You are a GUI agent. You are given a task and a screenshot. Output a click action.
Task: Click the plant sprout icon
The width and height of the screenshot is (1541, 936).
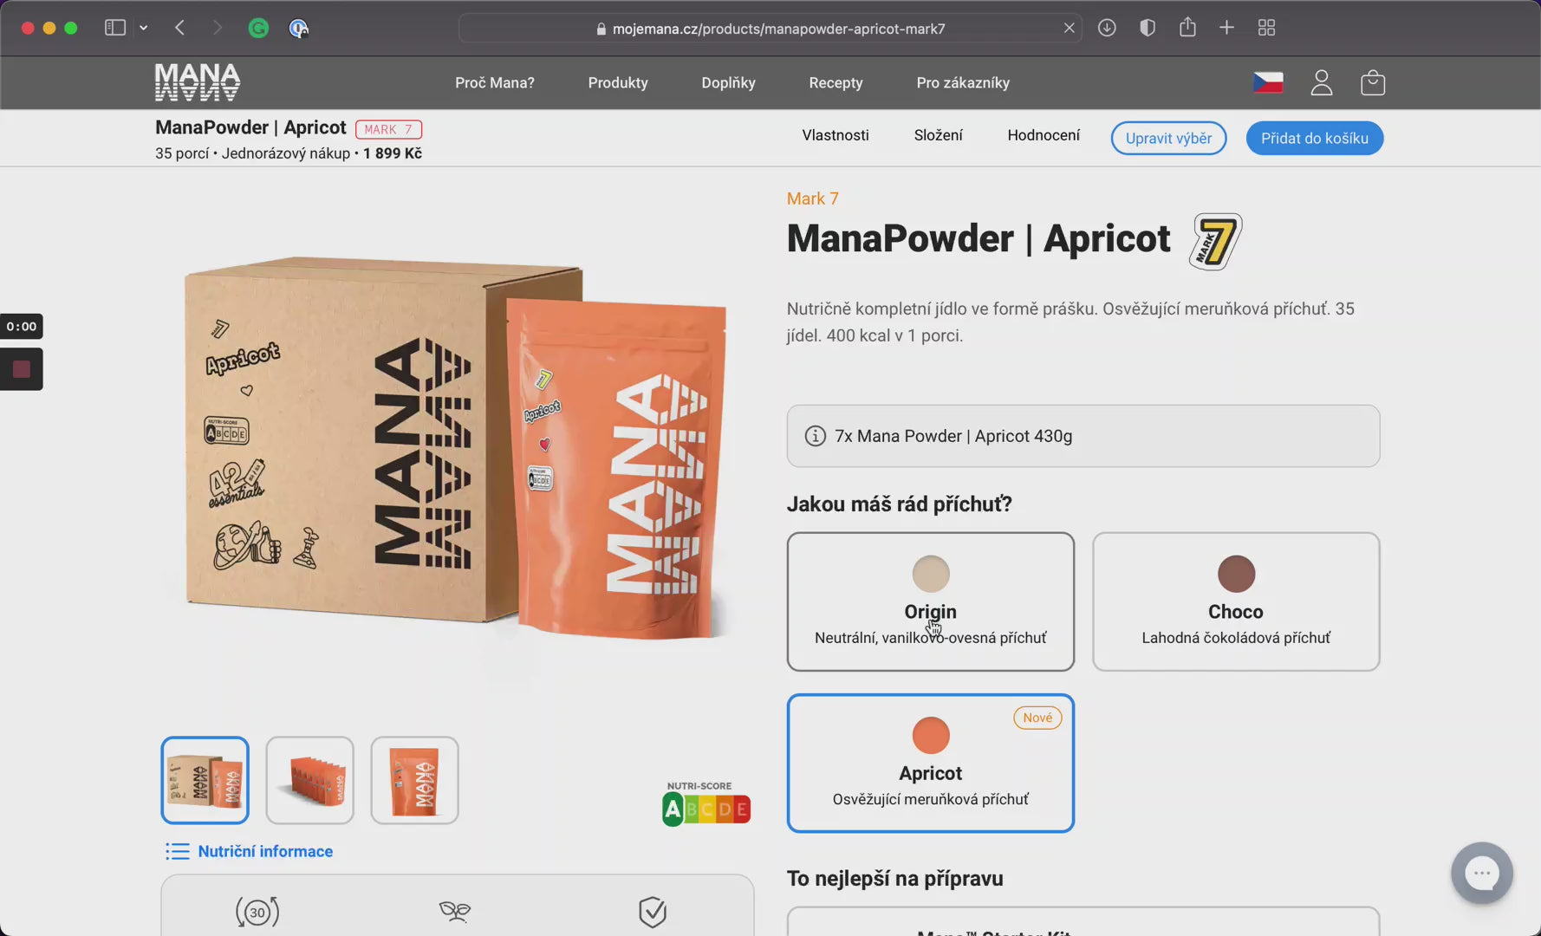pyautogui.click(x=455, y=911)
